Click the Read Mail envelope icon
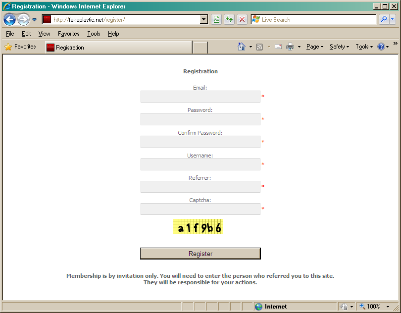 point(278,47)
